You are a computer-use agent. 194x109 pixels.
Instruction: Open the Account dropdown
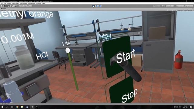170,6
